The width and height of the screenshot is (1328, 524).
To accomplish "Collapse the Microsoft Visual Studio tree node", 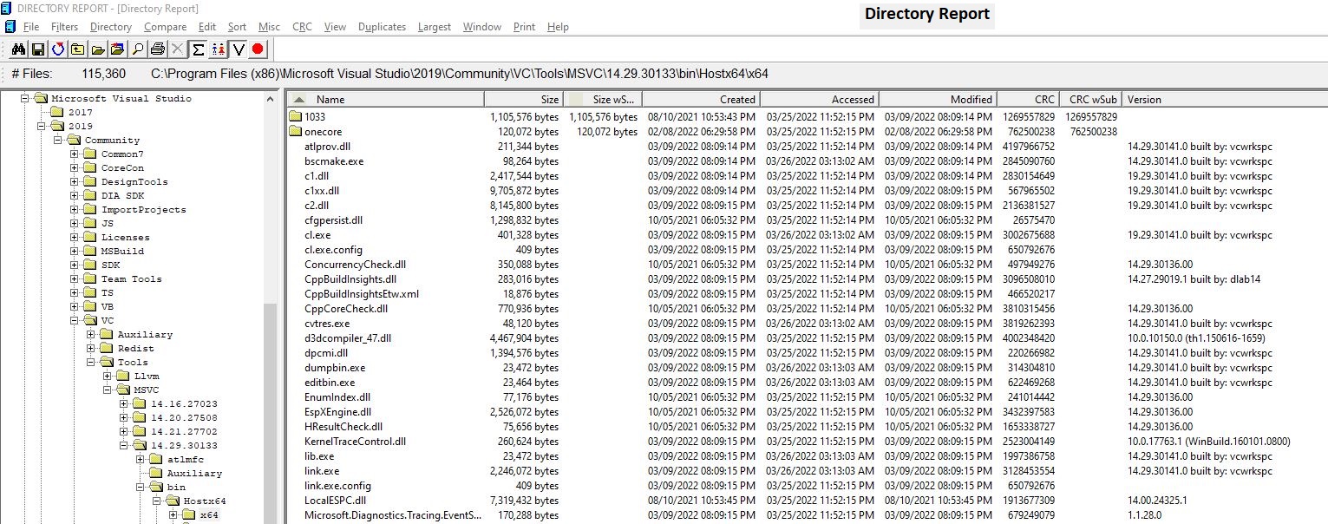I will [25, 99].
